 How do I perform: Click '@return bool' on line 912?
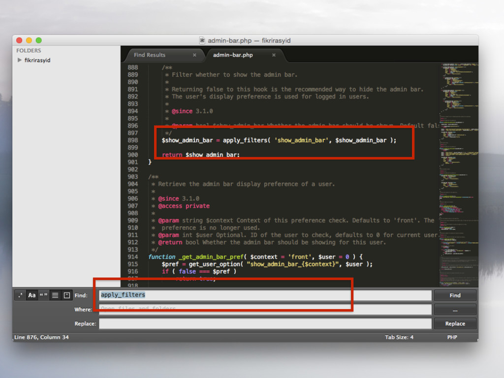[x=179, y=242]
